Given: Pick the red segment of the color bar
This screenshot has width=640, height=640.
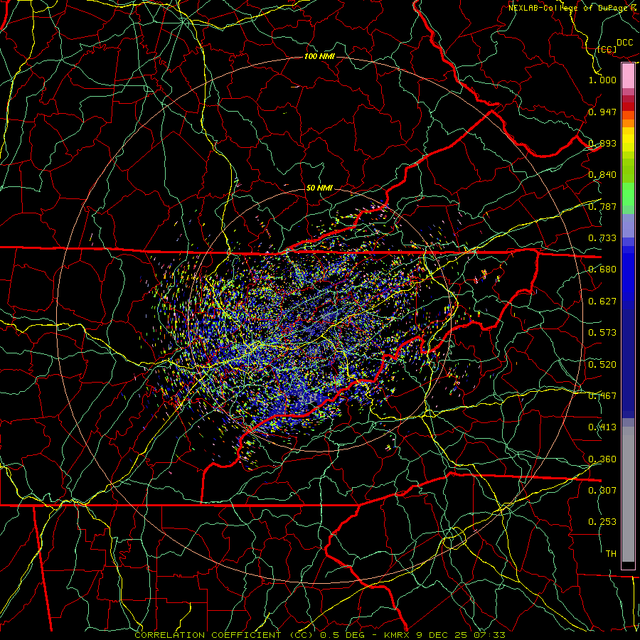Looking at the screenshot, I should (628, 107).
